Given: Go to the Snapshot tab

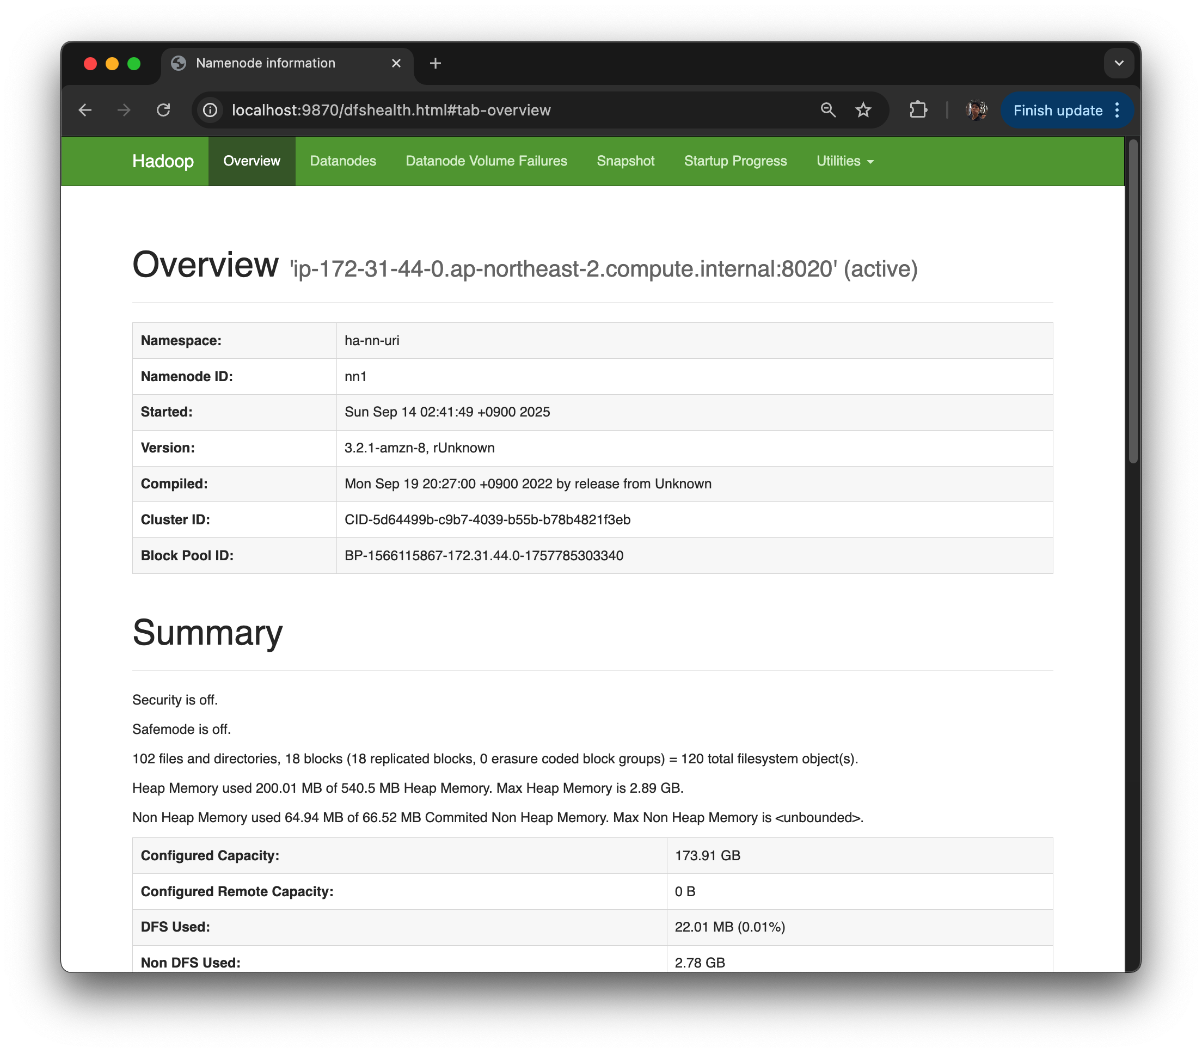Looking at the screenshot, I should tap(625, 161).
